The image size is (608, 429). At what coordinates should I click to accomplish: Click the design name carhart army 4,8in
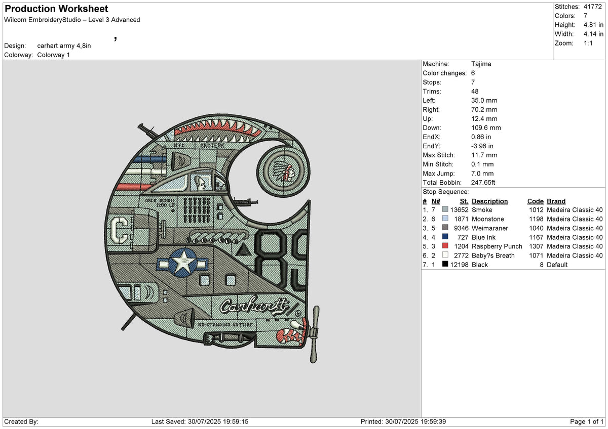tap(64, 46)
